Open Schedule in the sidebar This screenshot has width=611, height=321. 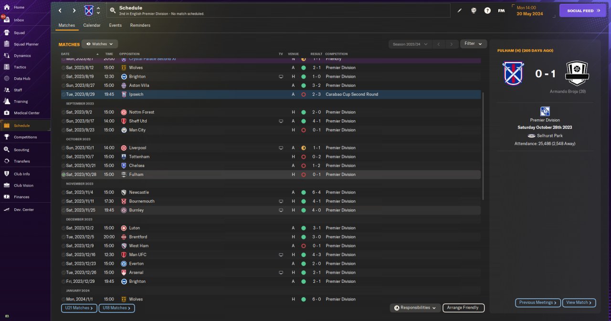25,125
